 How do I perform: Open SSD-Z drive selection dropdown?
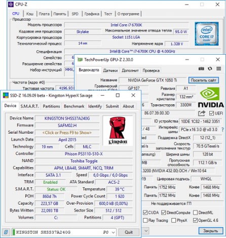click(114, 232)
